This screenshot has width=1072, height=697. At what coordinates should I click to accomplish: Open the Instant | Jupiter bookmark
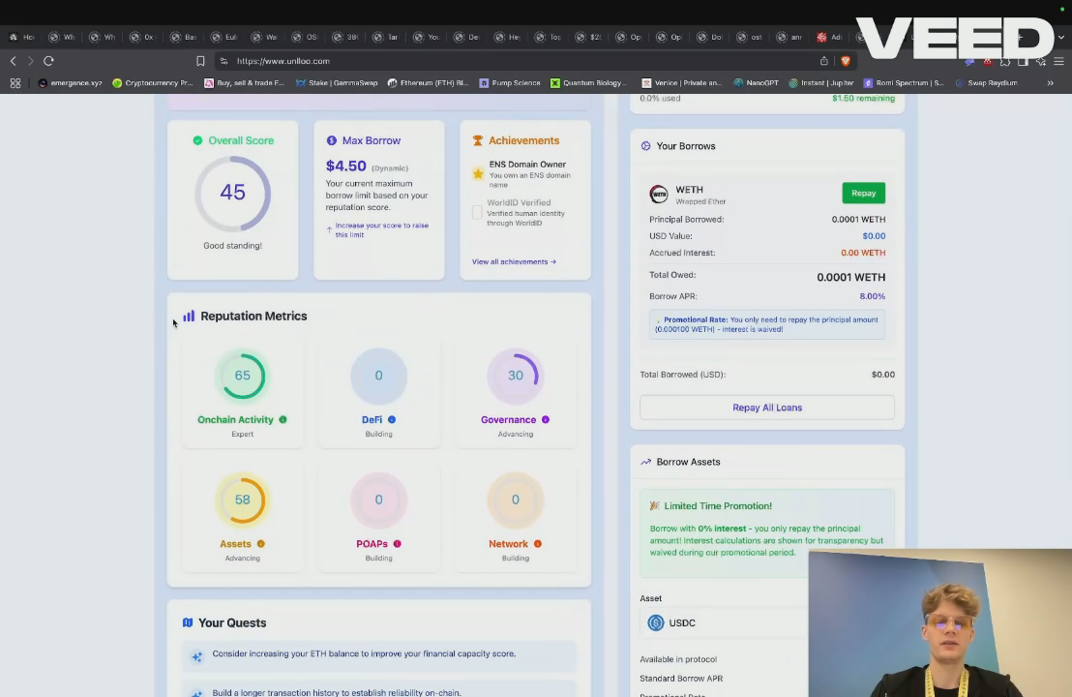(821, 82)
